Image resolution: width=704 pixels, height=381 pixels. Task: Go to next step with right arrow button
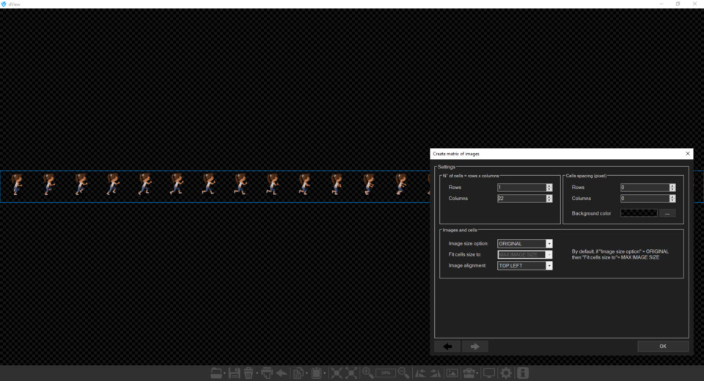point(474,347)
